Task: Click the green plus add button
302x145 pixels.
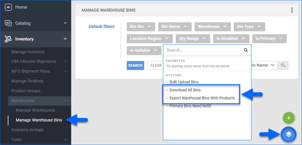Action: [289, 118]
